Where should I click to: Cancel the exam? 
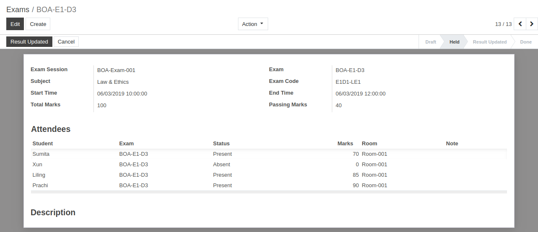pyautogui.click(x=66, y=41)
